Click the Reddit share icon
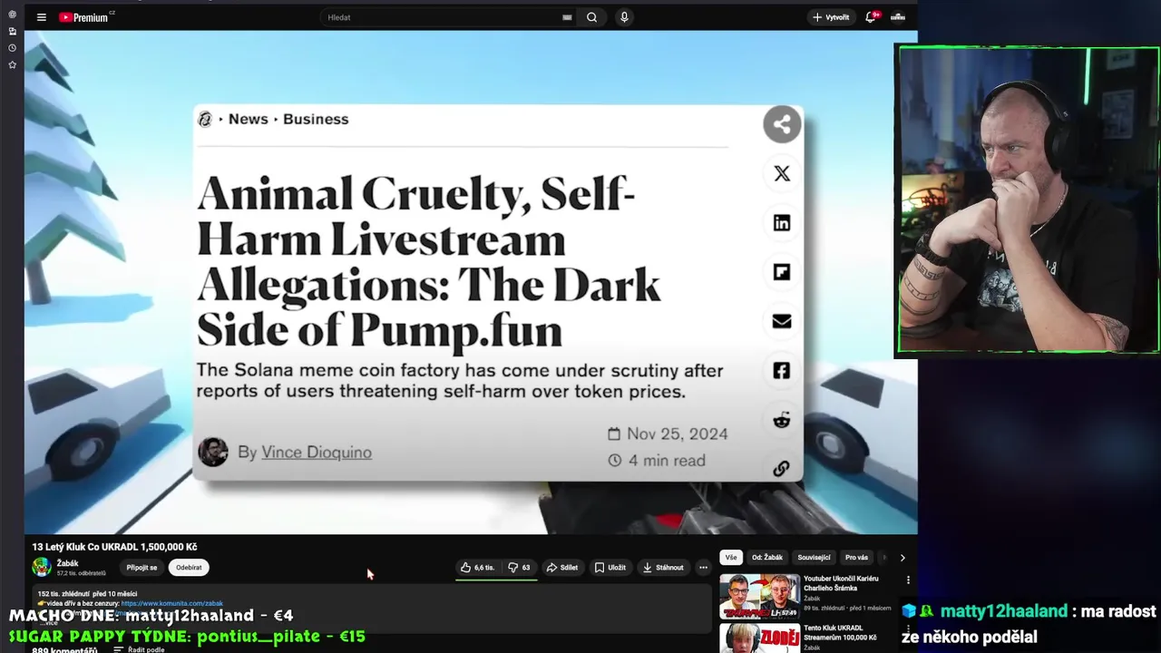 point(782,420)
